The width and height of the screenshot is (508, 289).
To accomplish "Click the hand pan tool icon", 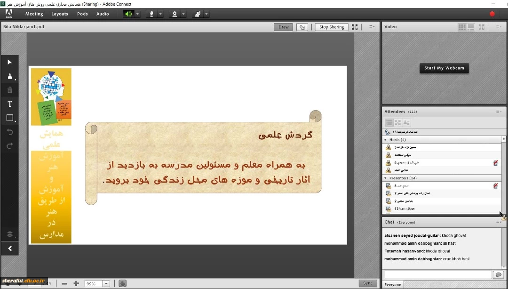I will click(122, 283).
